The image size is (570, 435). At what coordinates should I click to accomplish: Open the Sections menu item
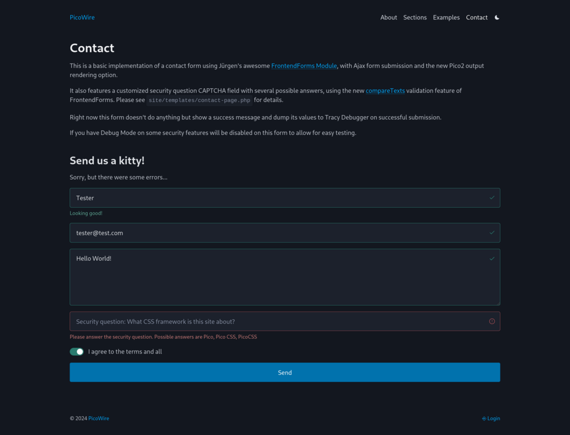pos(415,17)
